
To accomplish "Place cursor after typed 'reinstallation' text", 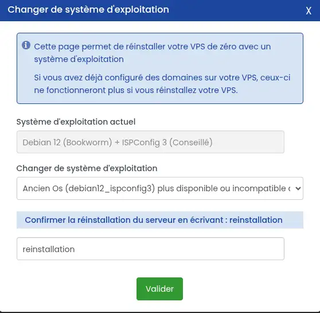I will coord(75,249).
